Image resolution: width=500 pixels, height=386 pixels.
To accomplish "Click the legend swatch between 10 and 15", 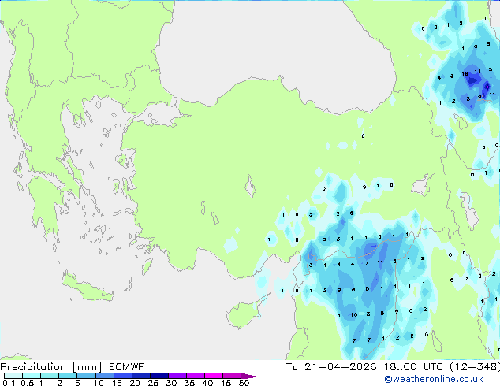I will (104, 376).
